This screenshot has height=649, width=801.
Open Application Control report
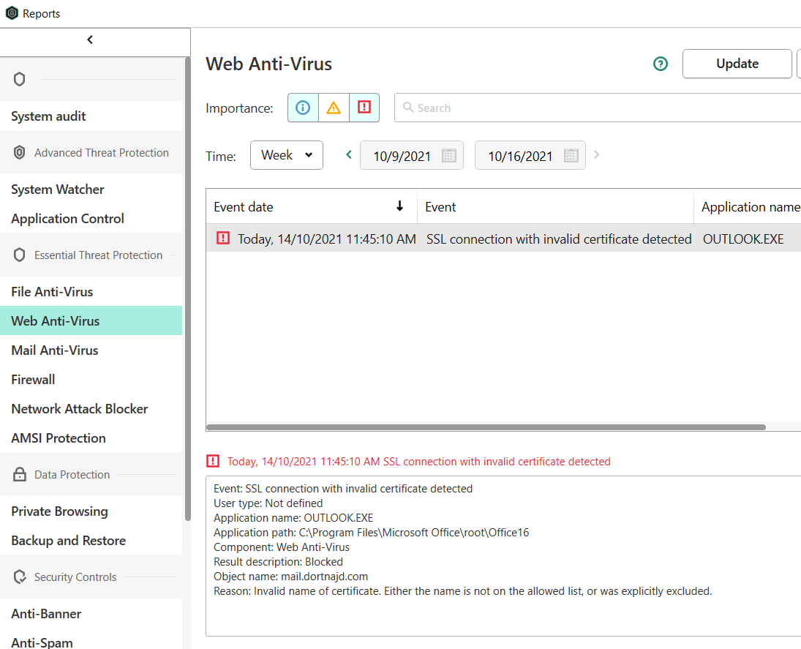click(x=91, y=218)
